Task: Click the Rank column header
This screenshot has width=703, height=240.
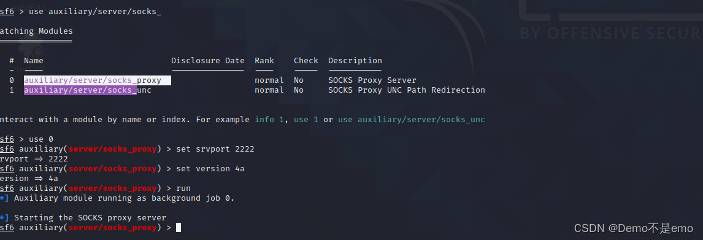Action: pyautogui.click(x=264, y=61)
